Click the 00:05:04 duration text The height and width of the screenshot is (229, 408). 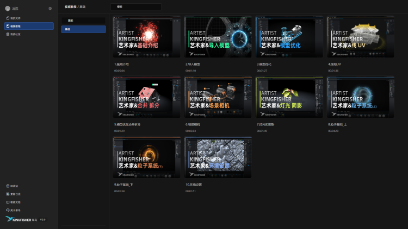click(x=119, y=71)
